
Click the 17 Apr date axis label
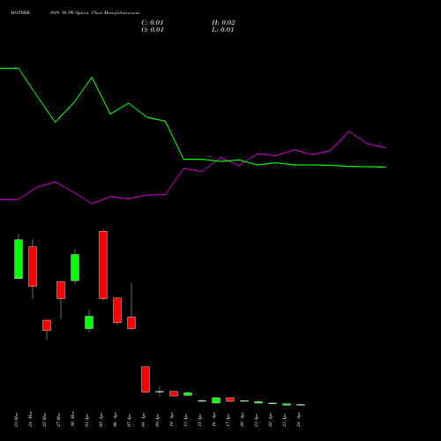click(228, 419)
